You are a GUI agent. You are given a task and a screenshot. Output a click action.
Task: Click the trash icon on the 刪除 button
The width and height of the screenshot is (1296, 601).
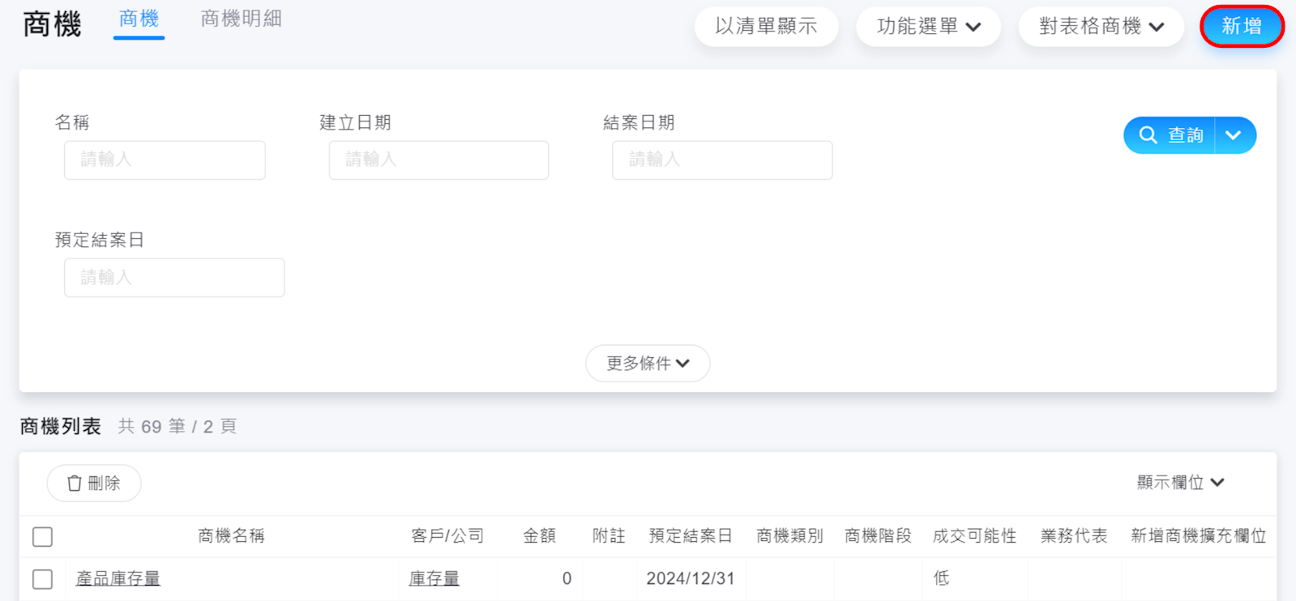(75, 484)
